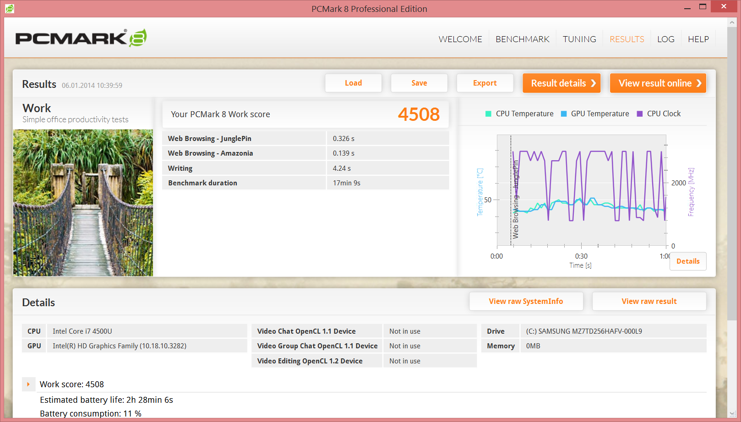Click the Memory 0MB value
This screenshot has height=422, width=741.
pos(533,346)
